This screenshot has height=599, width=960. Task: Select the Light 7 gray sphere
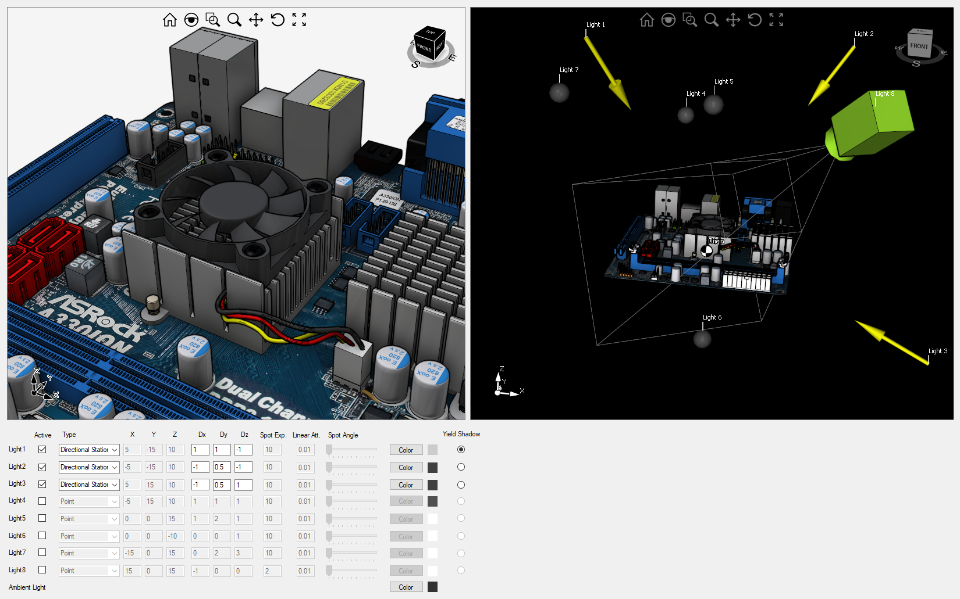coord(559,92)
